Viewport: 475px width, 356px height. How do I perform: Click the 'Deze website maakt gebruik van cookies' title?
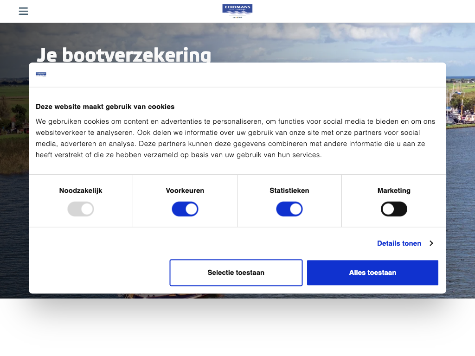point(105,107)
